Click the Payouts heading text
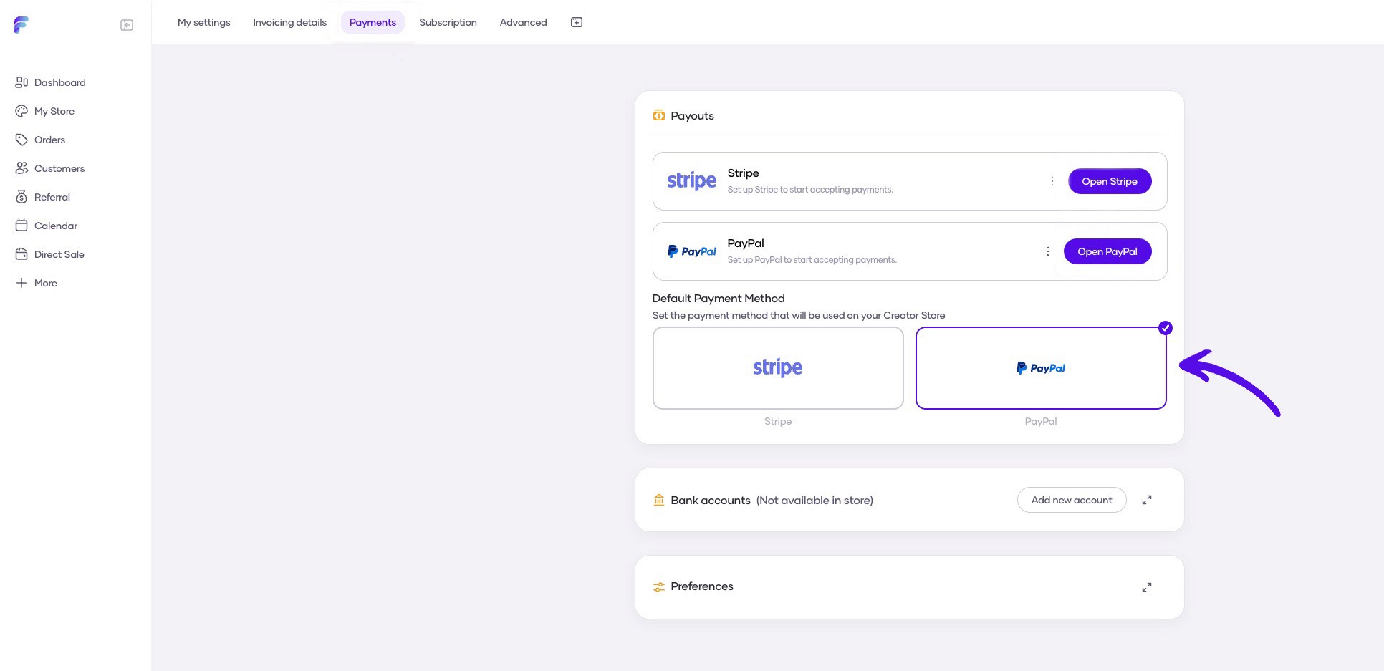 tap(692, 115)
